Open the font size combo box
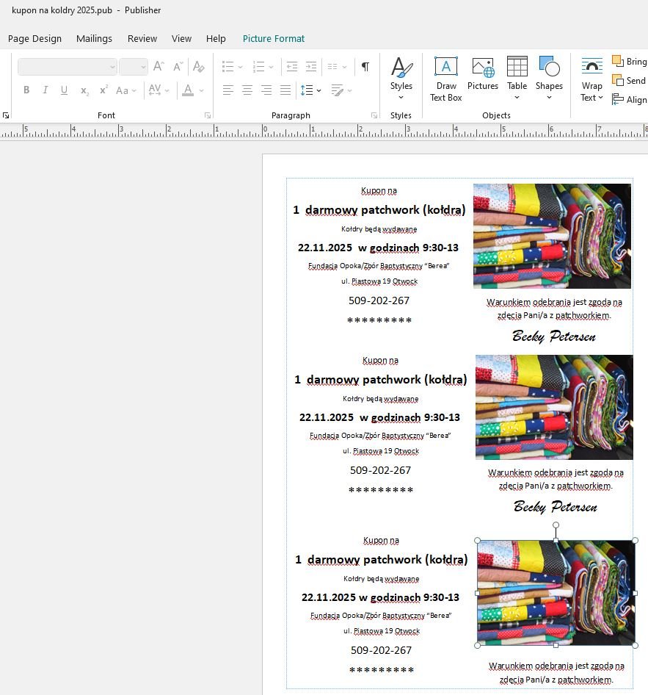 pos(134,67)
